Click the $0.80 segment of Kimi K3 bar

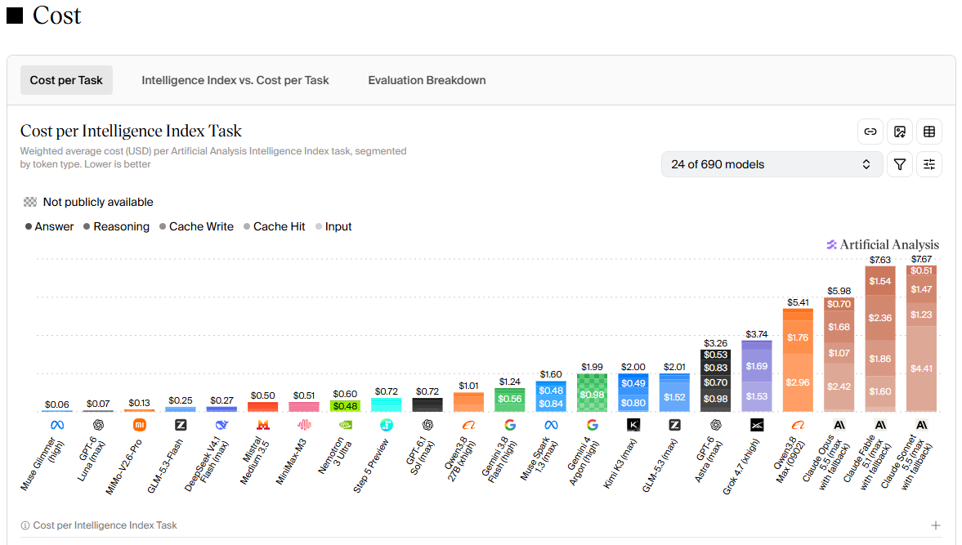click(633, 403)
